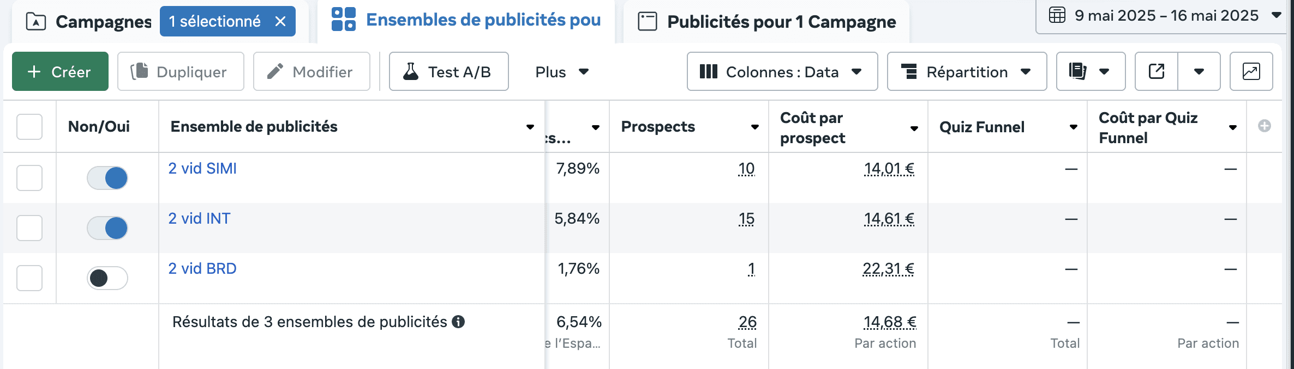Click the calendar icon in date range
The image size is (1294, 369).
tap(1057, 15)
